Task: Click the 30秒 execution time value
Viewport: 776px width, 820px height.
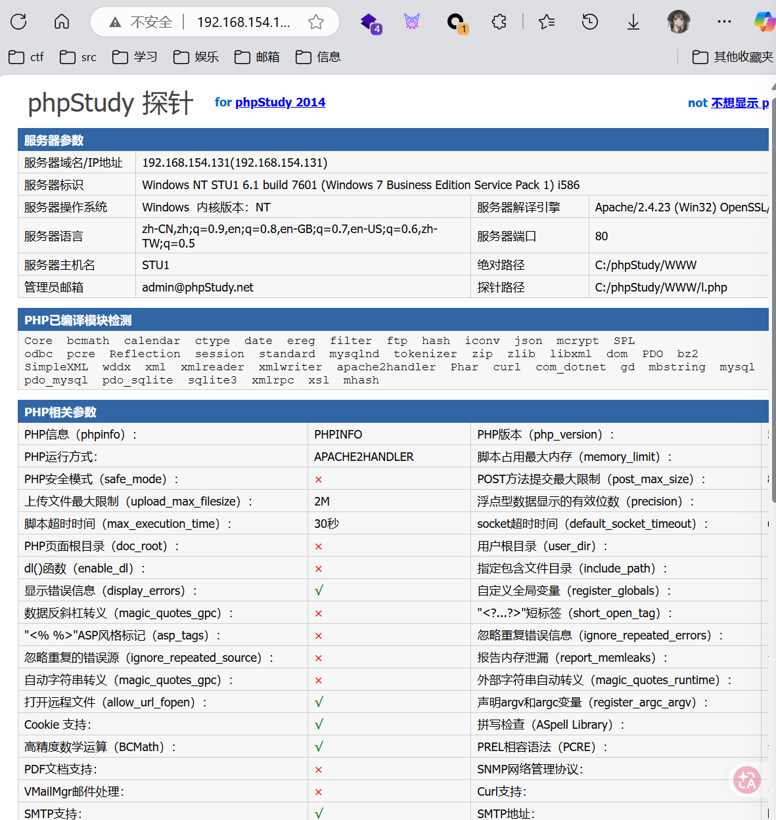Action: click(327, 524)
